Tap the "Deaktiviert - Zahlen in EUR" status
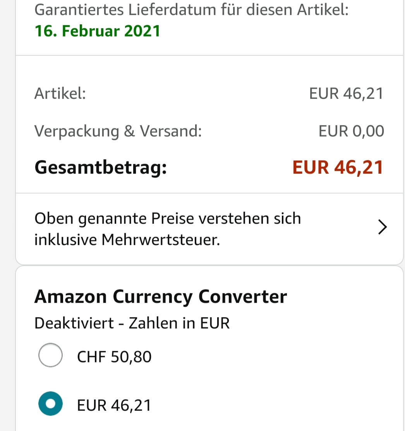The width and height of the screenshot is (405, 431). [132, 323]
